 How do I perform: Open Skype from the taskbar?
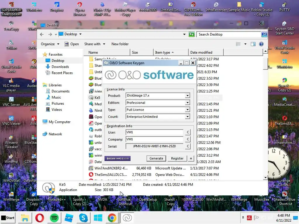[x=83, y=218]
